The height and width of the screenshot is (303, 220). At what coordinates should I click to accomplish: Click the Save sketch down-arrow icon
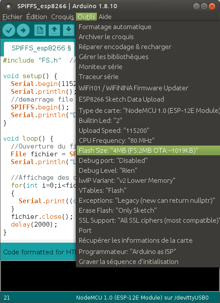(x=68, y=30)
